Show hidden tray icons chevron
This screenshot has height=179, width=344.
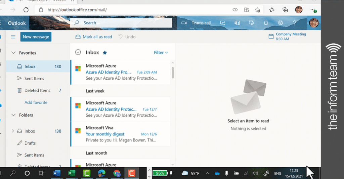(207, 173)
